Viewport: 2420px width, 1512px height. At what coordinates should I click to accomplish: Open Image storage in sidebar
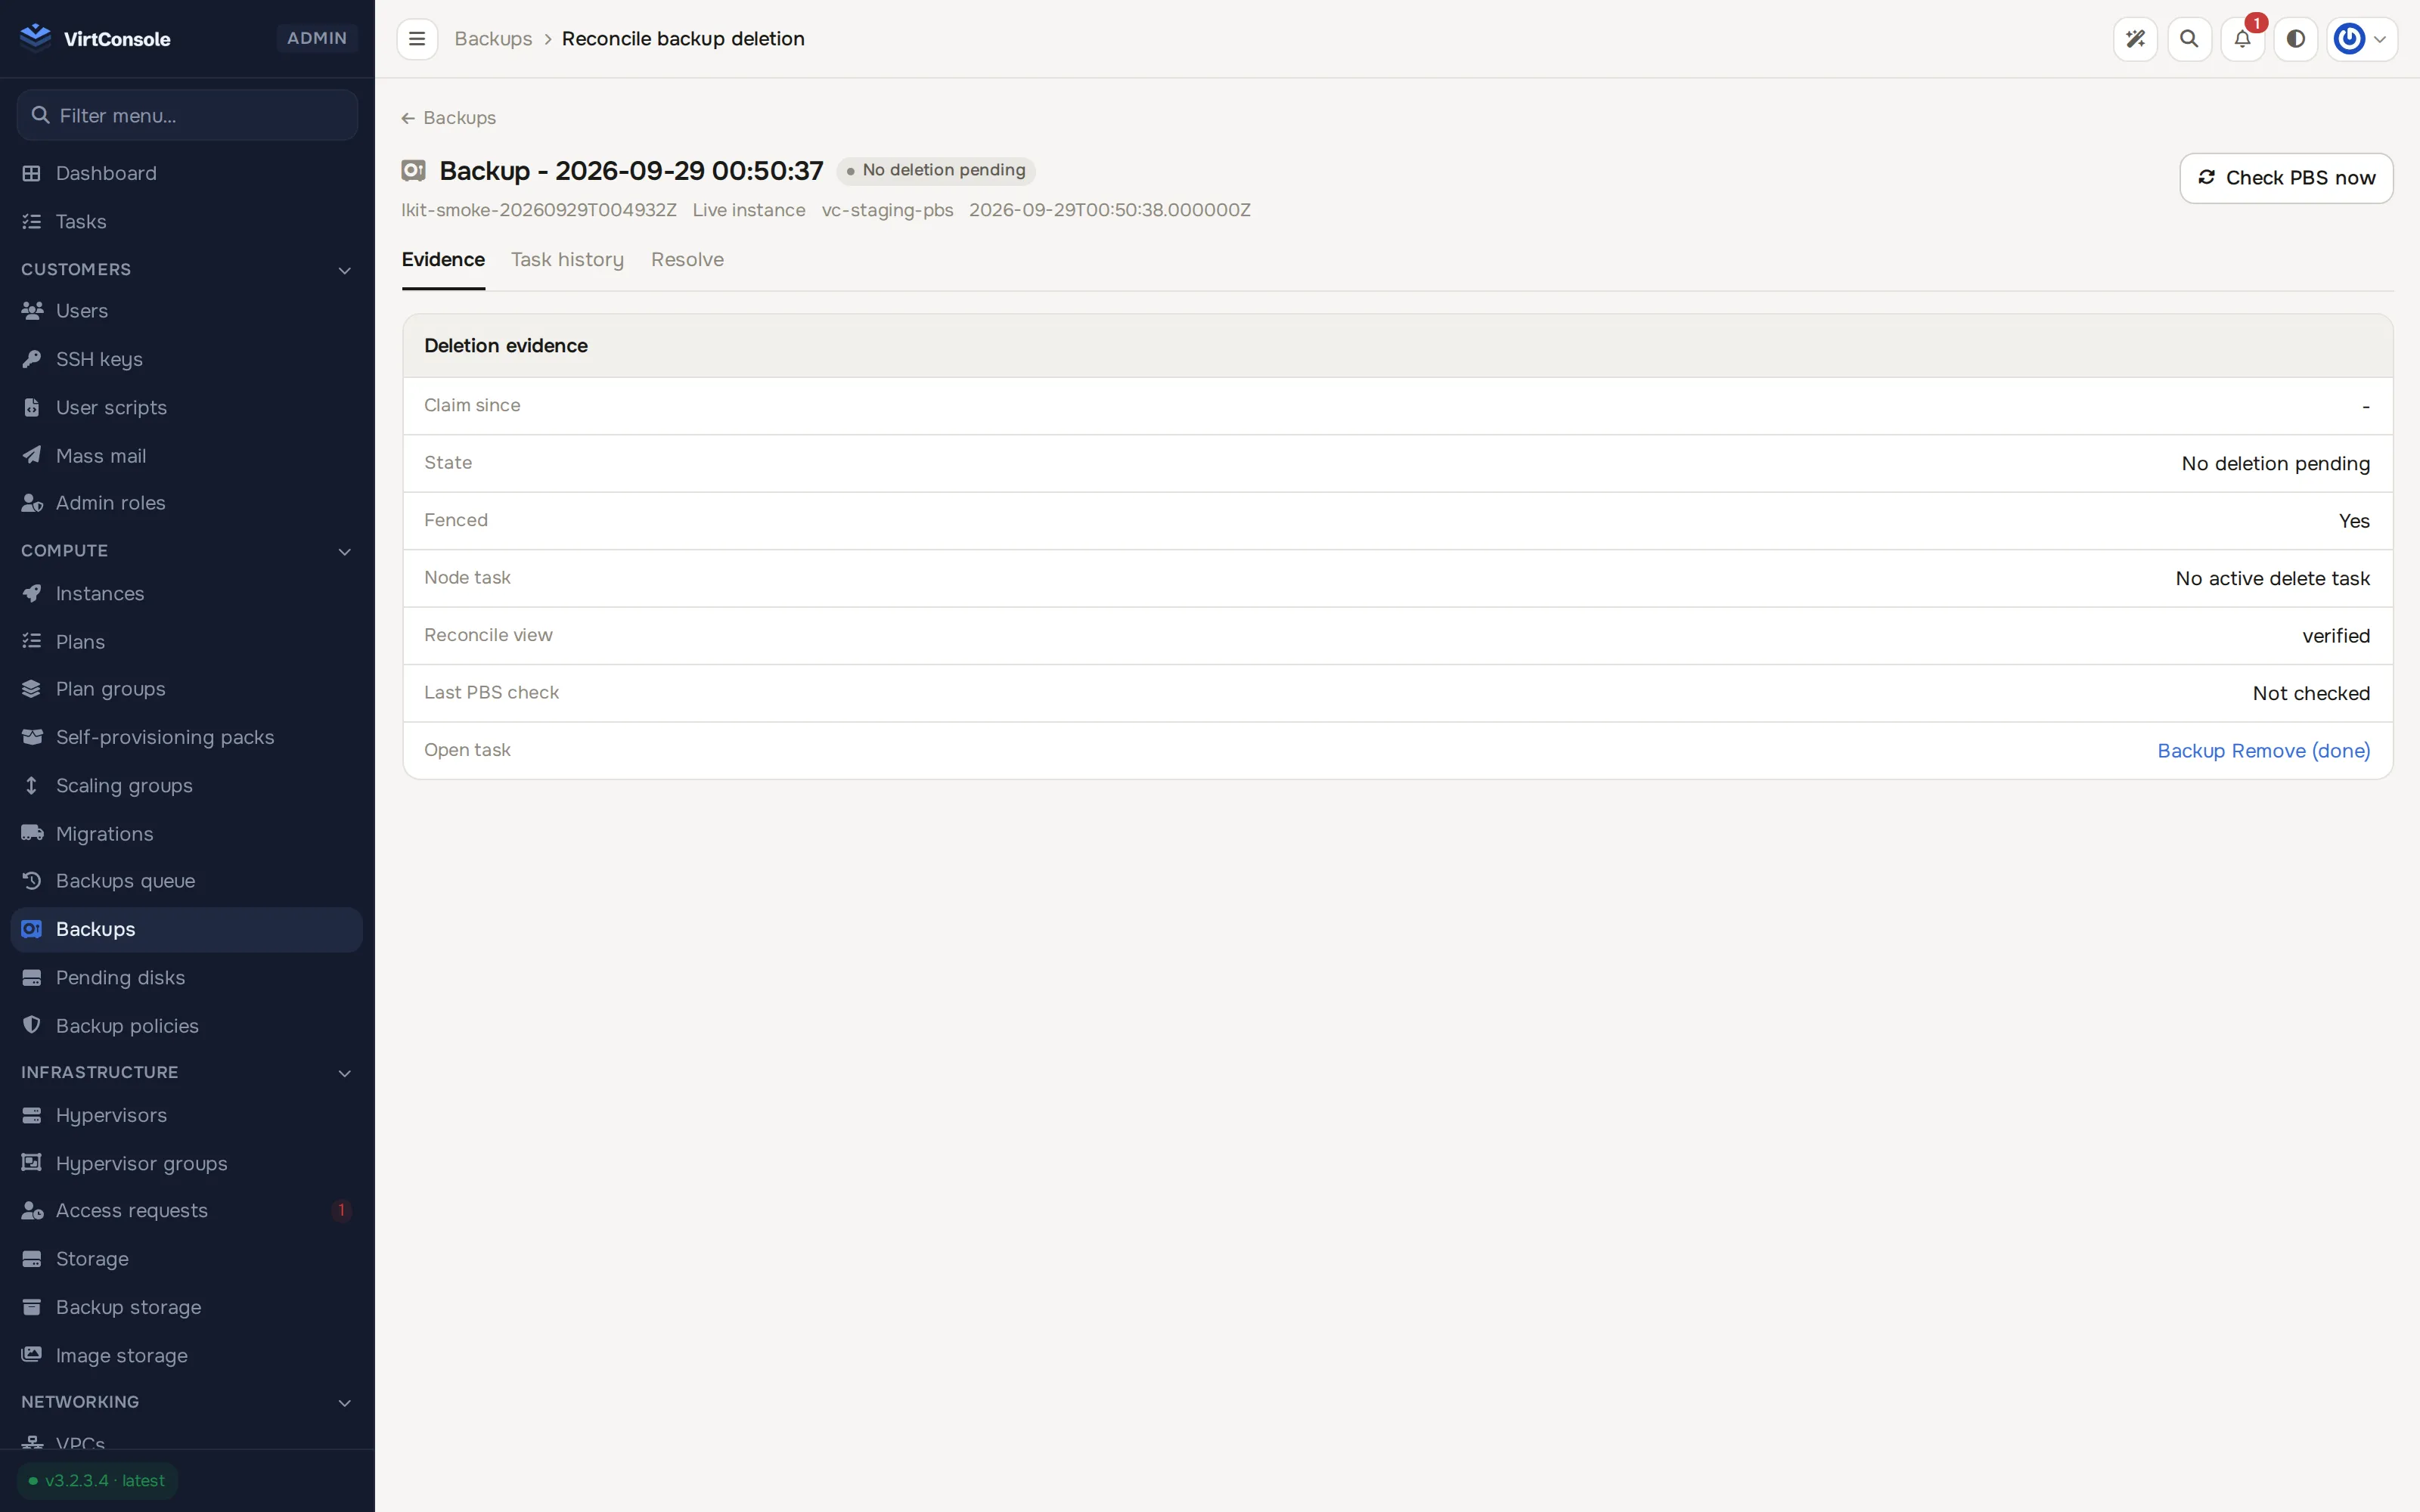tap(187, 1355)
